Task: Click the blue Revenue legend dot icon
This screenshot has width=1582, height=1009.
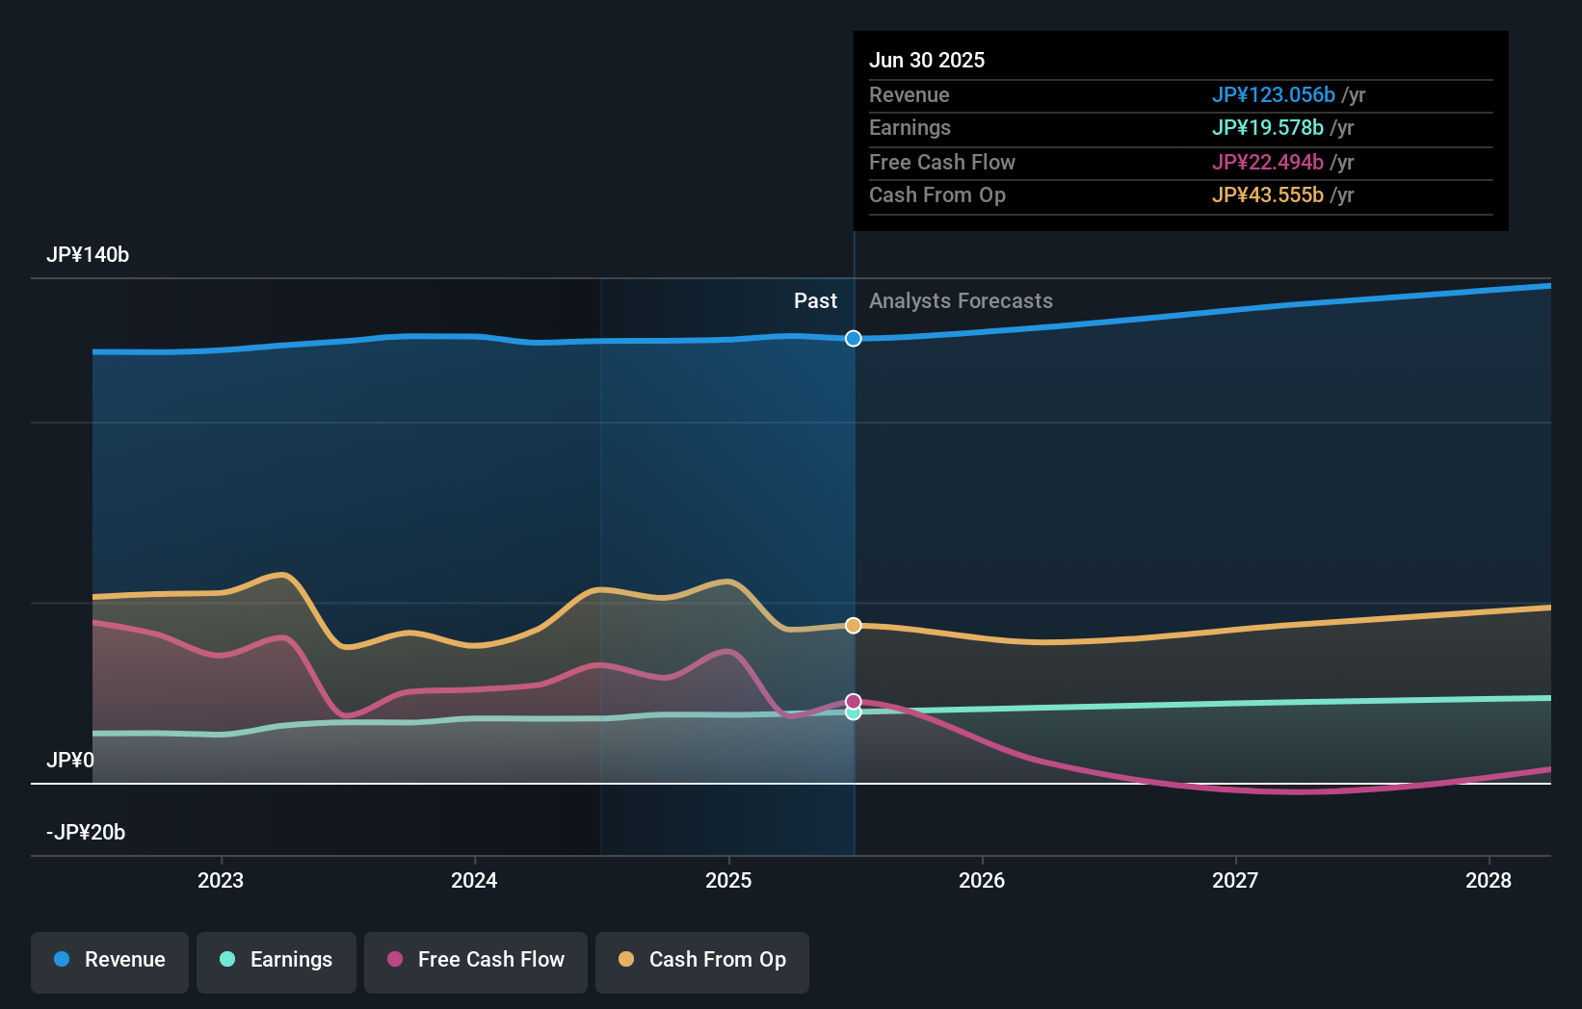Action: click(62, 960)
